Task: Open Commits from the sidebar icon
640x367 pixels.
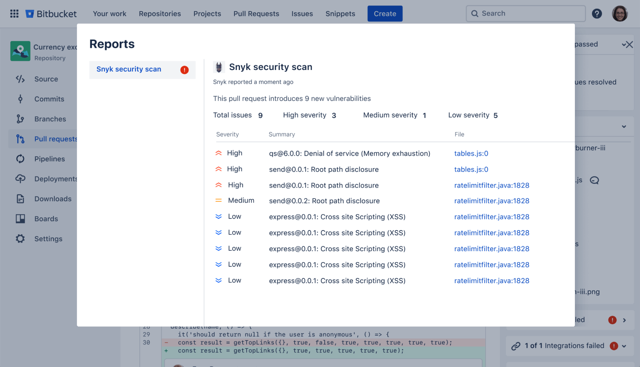Action: point(20,99)
